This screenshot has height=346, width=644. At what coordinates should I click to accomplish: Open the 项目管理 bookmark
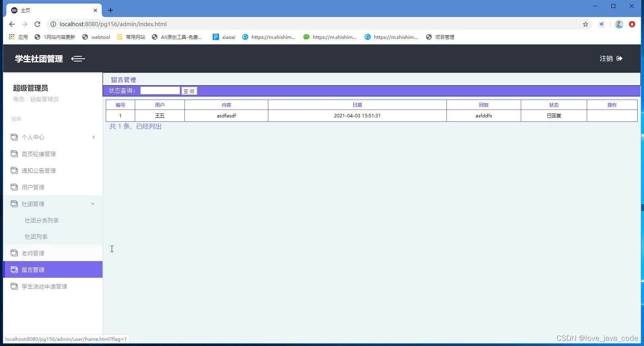[x=440, y=37]
